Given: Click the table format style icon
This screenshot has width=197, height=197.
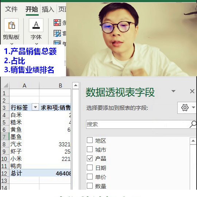Looking at the screenshot, I should click(57, 33).
